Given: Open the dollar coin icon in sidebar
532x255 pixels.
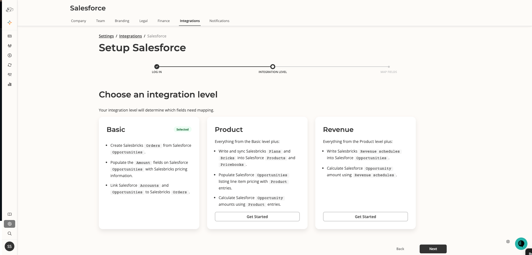Looking at the screenshot, I should click(10, 55).
